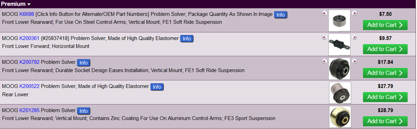Open part number K200361 link
Image resolution: width=417 pixels, height=129 pixels.
29,38
